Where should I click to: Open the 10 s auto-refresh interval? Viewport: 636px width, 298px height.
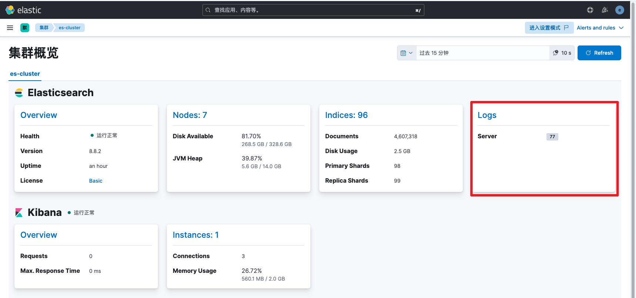(562, 53)
